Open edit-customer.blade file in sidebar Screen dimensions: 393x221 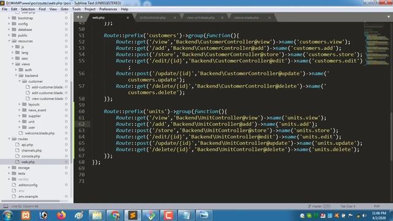[x=47, y=93]
